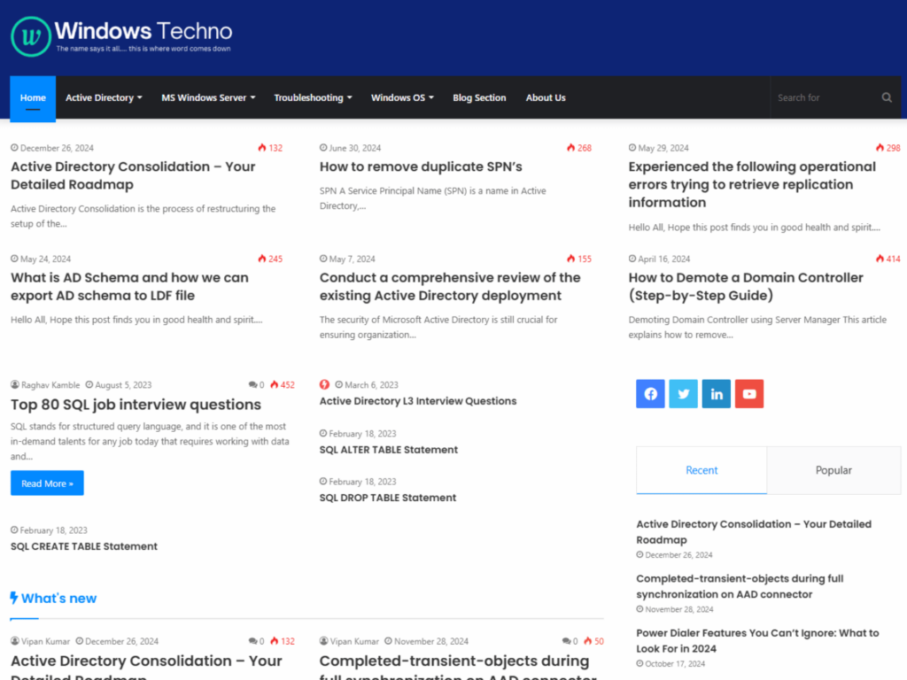Open the YouTube channel icon
Viewport: 907px width, 680px height.
(x=748, y=393)
